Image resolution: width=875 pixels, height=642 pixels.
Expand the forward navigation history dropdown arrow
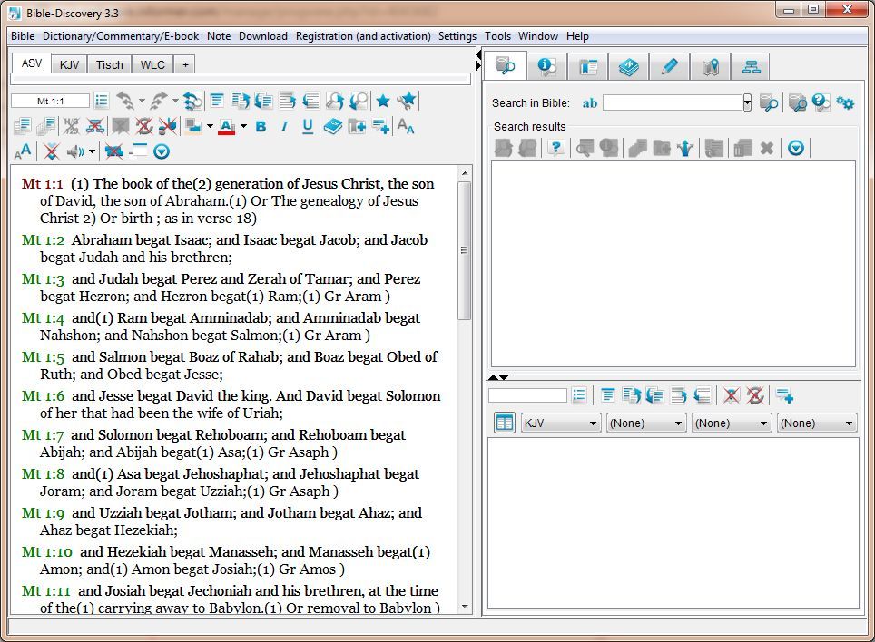(175, 101)
